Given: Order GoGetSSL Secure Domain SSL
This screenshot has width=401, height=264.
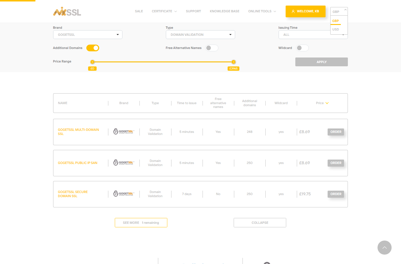Looking at the screenshot, I should coord(336,194).
